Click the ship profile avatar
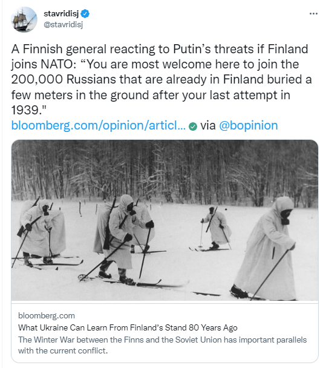Viewport: 326px width, 368px height. tap(24, 19)
